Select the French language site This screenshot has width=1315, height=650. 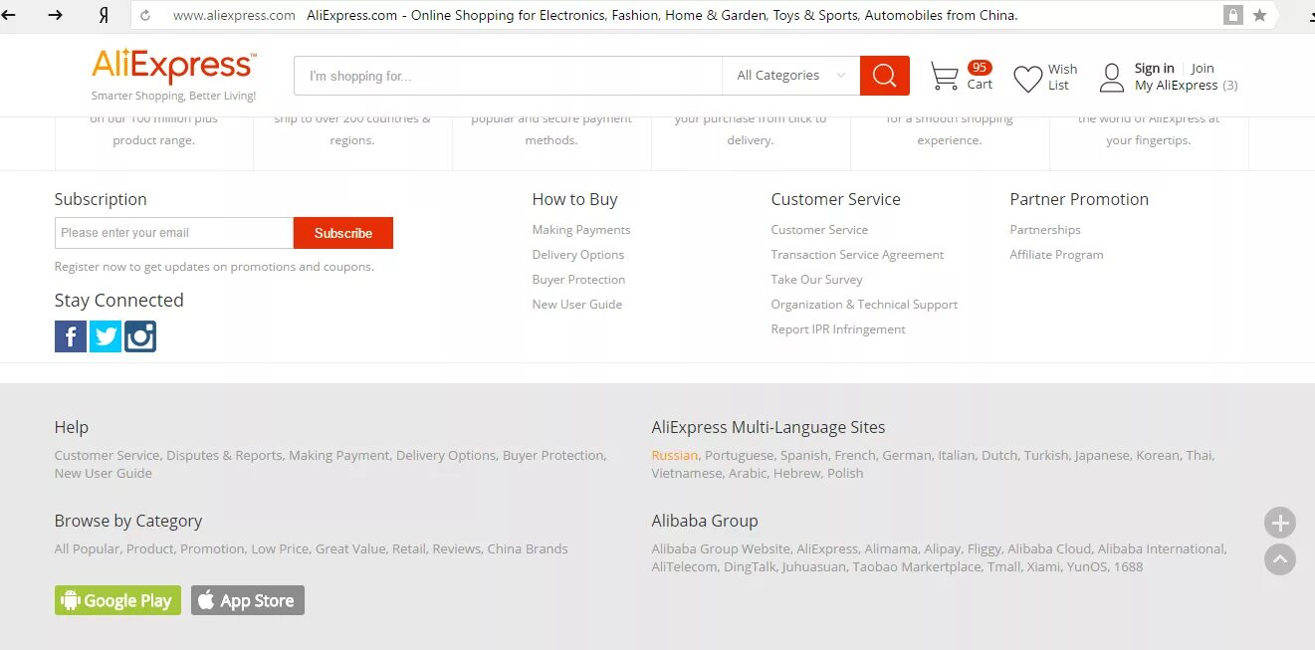[x=854, y=455]
